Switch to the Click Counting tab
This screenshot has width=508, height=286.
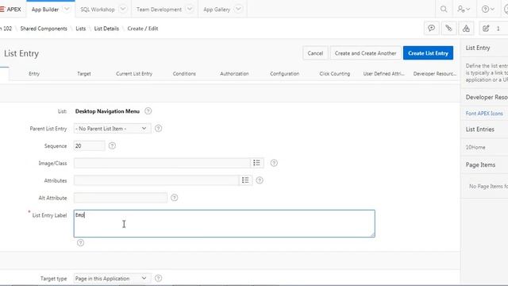[335, 74]
